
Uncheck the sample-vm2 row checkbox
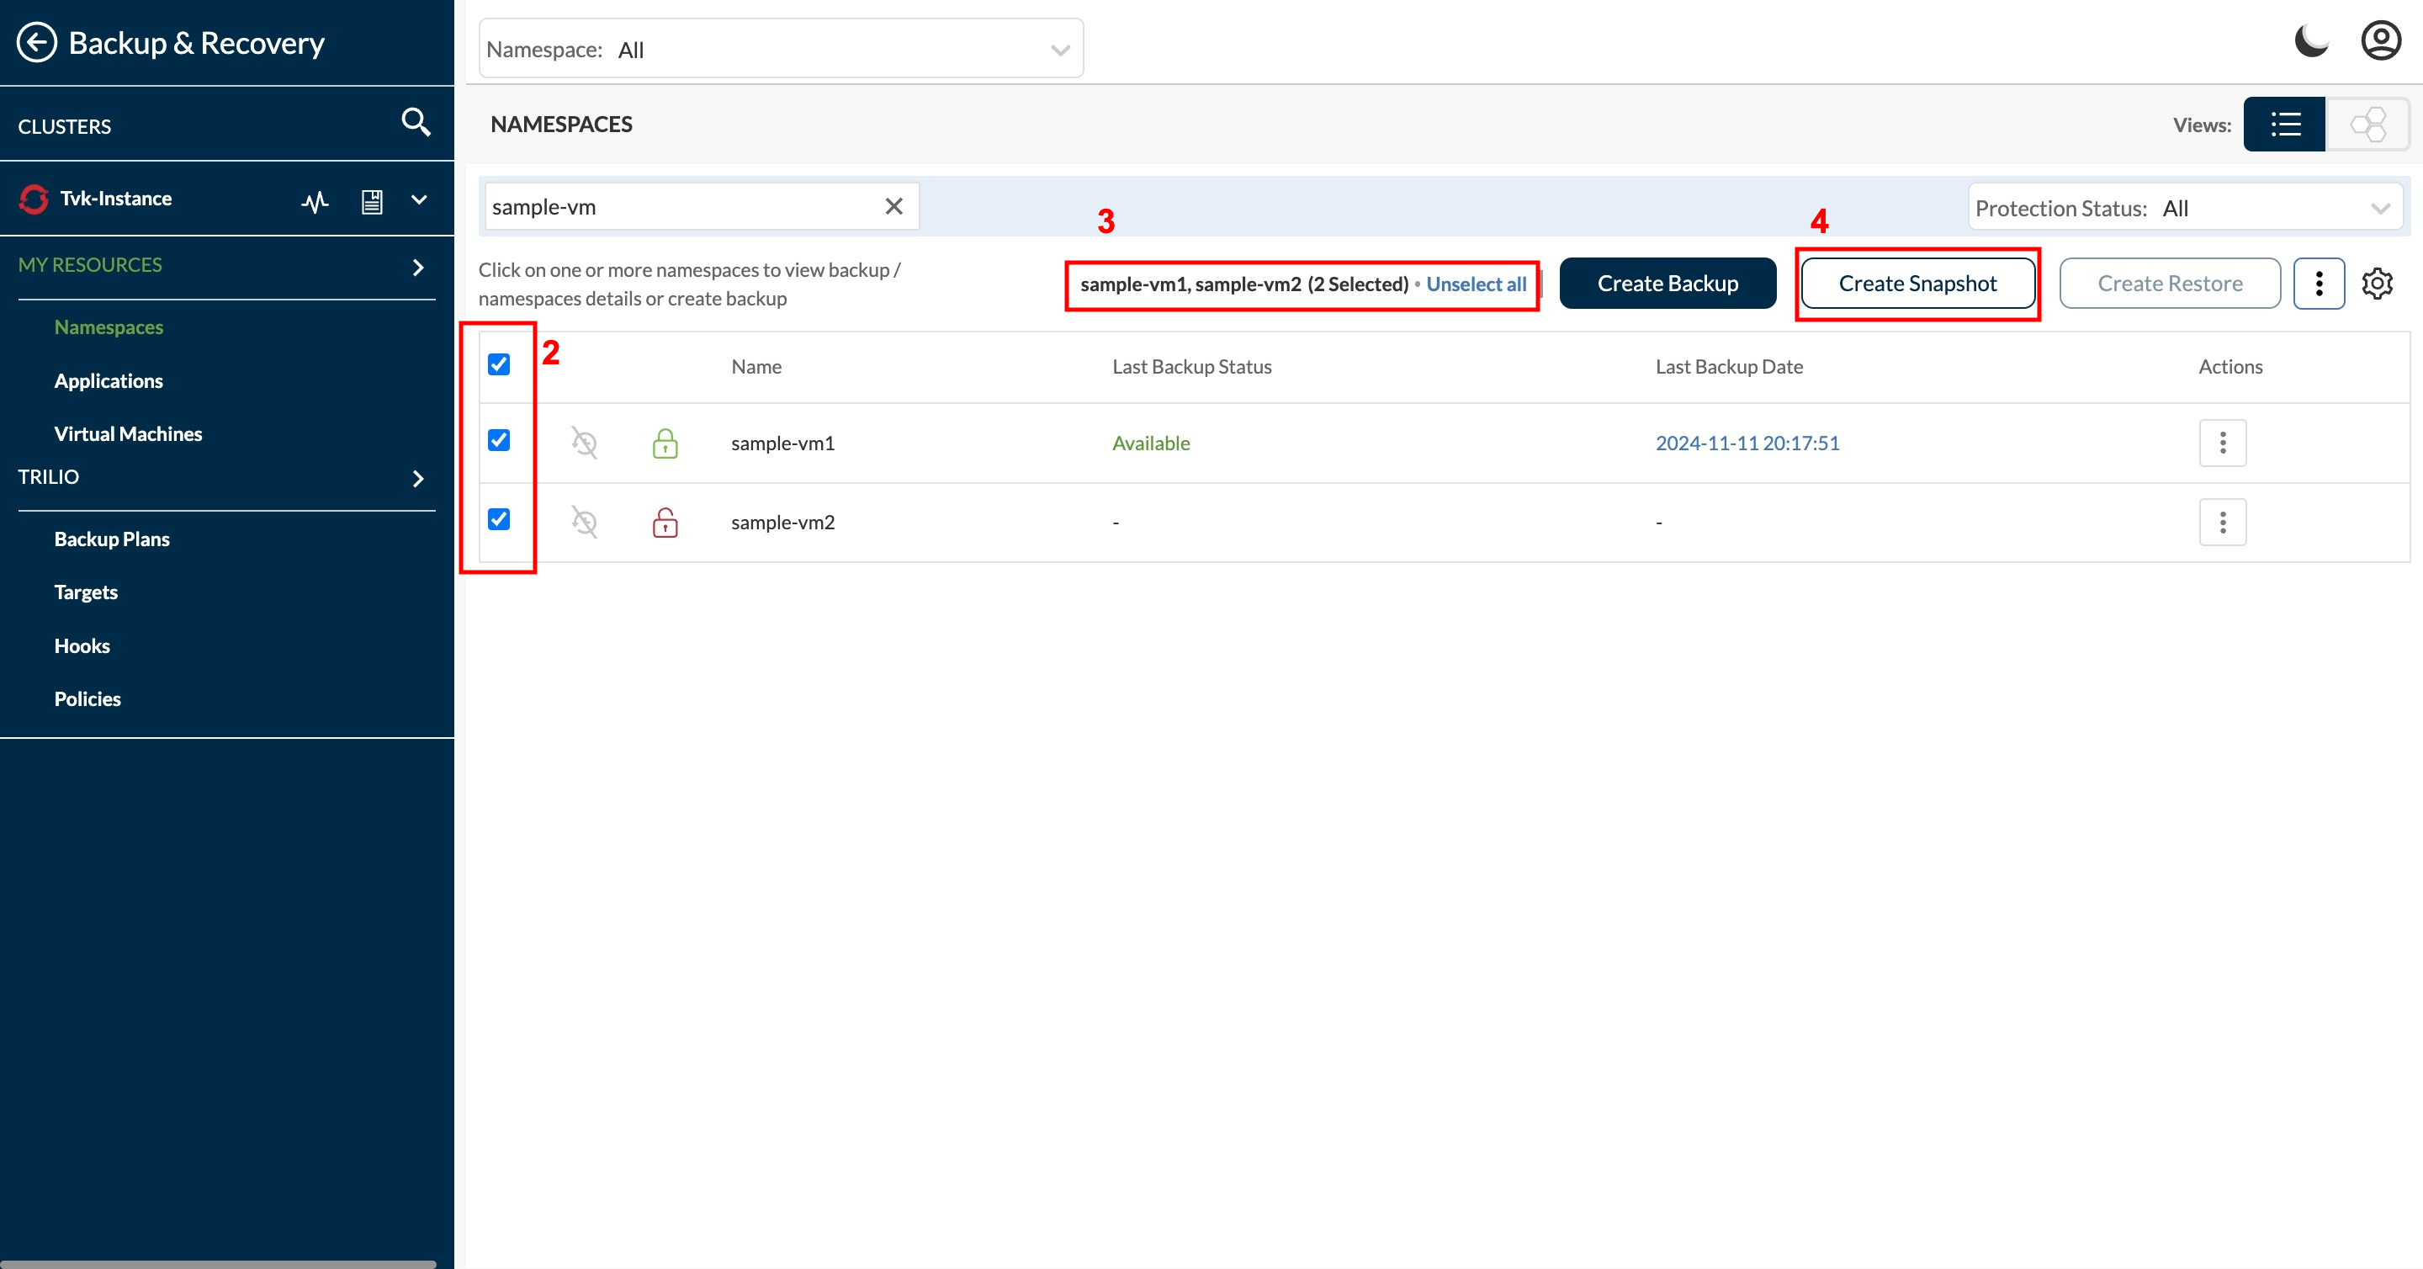click(x=499, y=519)
